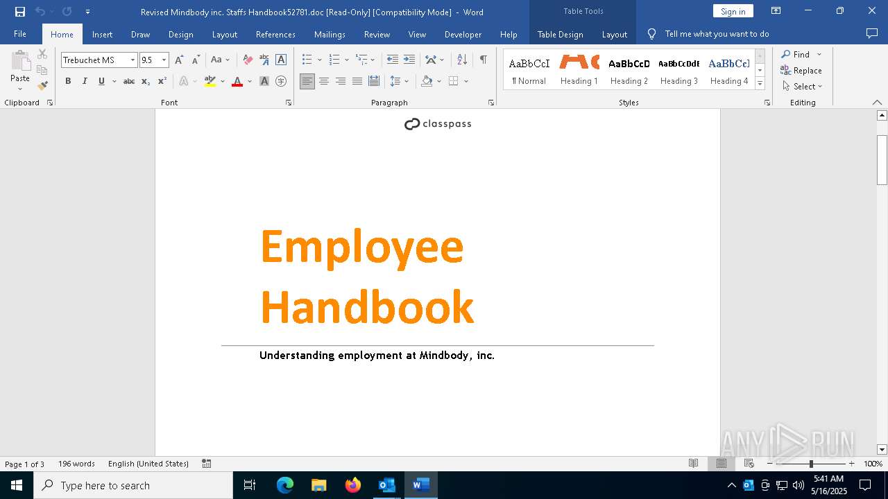The width and height of the screenshot is (888, 499).
Task: Save the document with the floppy disk icon
Action: pos(20,12)
